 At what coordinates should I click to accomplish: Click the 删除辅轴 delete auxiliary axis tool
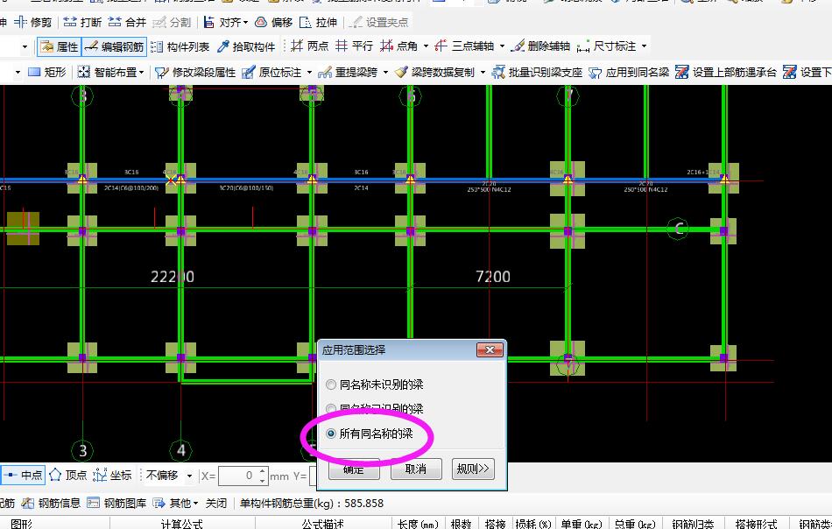click(540, 46)
